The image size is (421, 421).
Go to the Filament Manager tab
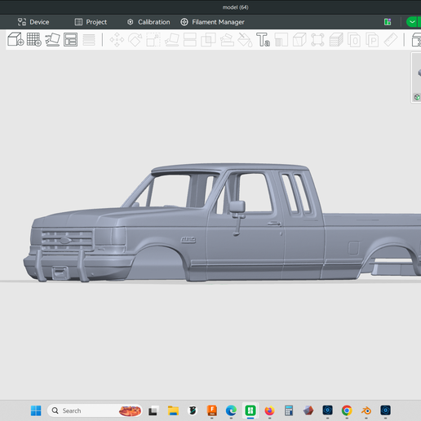[212, 22]
